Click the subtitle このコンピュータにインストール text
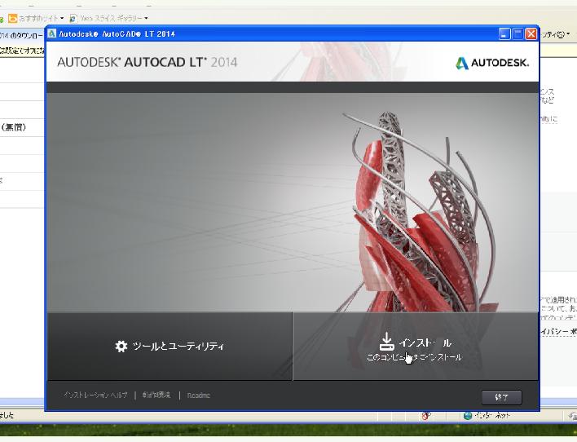 tap(414, 357)
